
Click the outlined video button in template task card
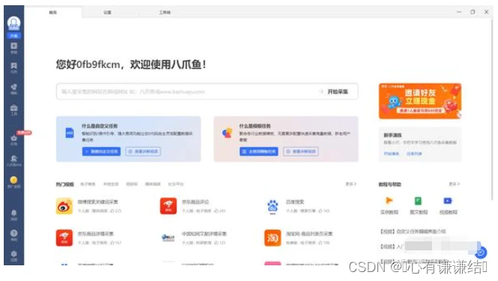[x=301, y=152]
